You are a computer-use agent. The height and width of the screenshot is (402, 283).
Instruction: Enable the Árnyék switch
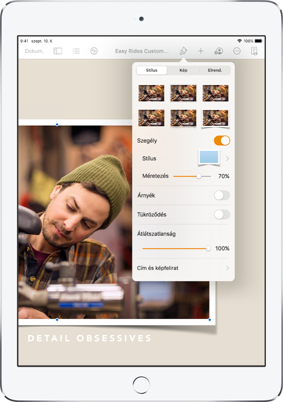[x=222, y=195]
